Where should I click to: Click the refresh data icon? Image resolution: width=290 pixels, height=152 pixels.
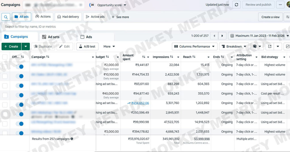236,5
